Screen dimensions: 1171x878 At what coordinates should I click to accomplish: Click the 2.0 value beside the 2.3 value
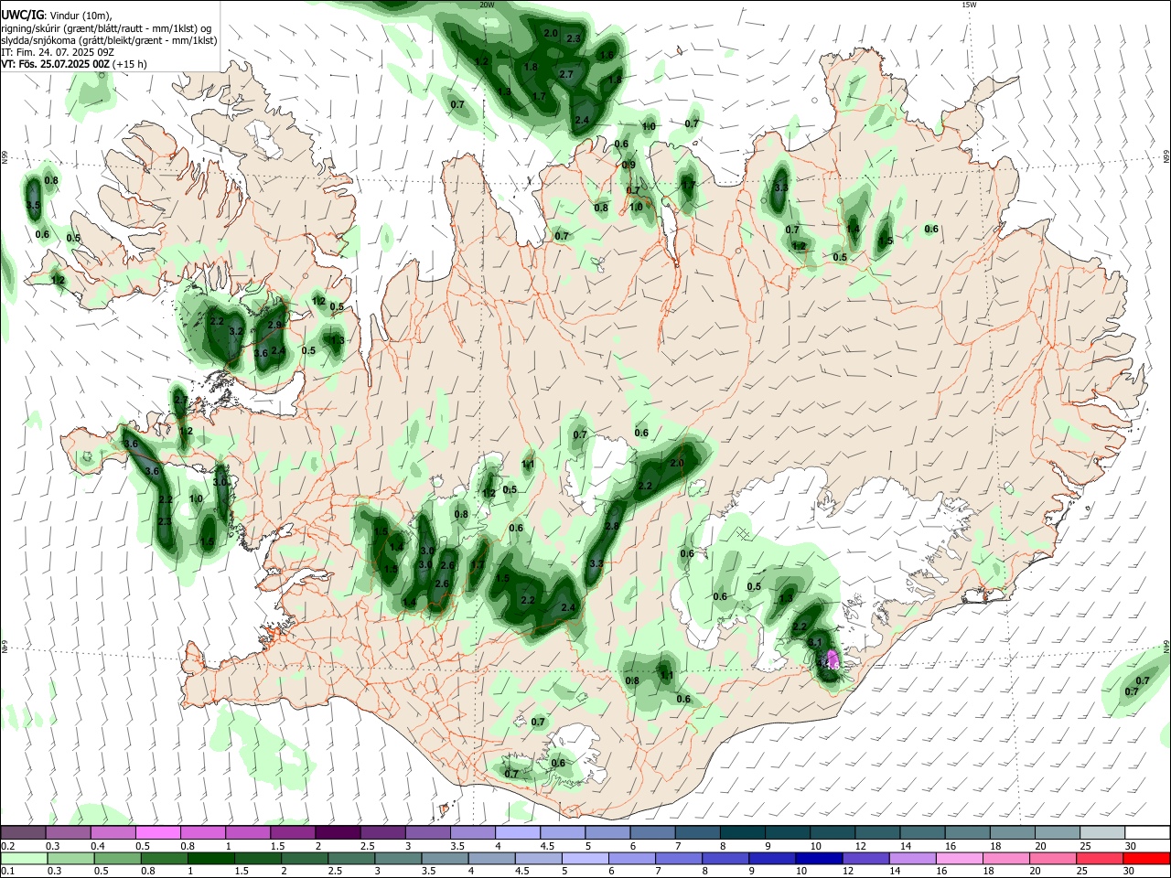pyautogui.click(x=551, y=33)
